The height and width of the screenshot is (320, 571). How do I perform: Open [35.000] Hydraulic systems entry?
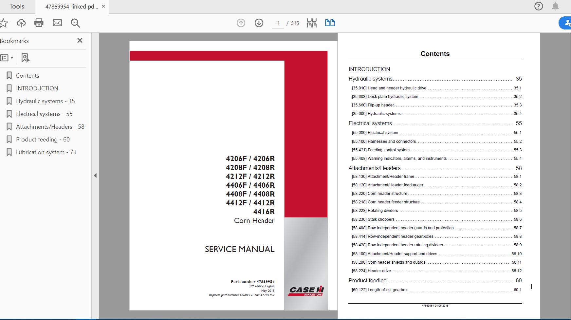point(437,114)
